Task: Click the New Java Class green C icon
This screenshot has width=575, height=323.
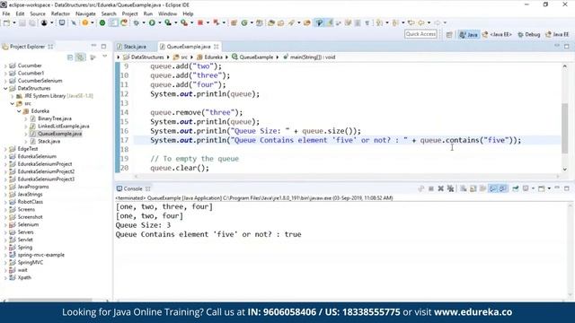Action: coord(244,22)
